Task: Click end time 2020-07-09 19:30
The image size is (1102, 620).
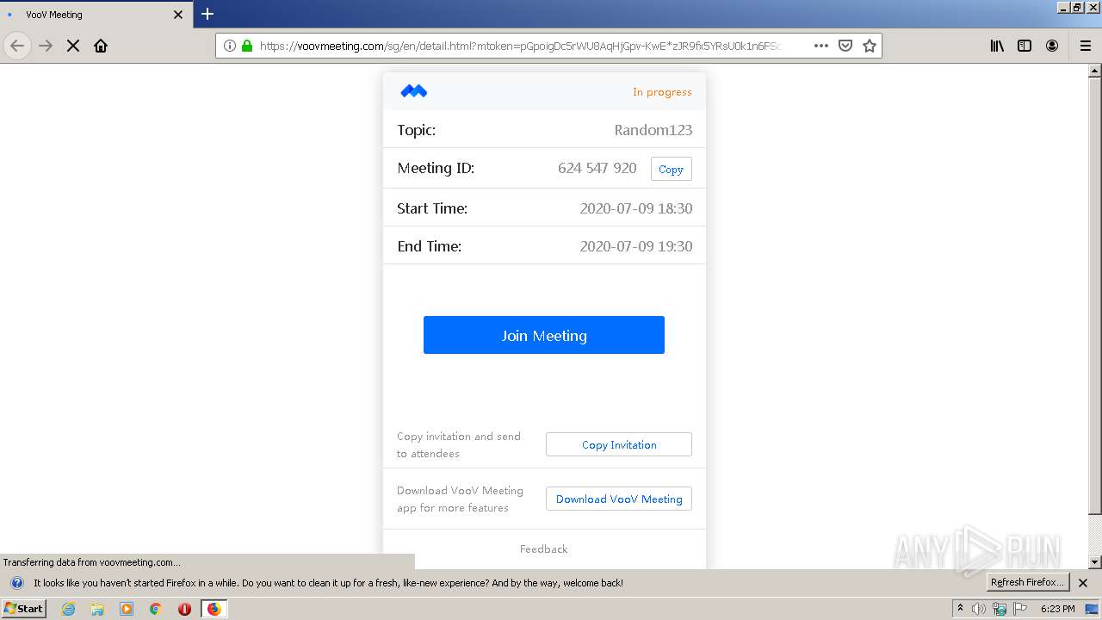Action: 636,246
